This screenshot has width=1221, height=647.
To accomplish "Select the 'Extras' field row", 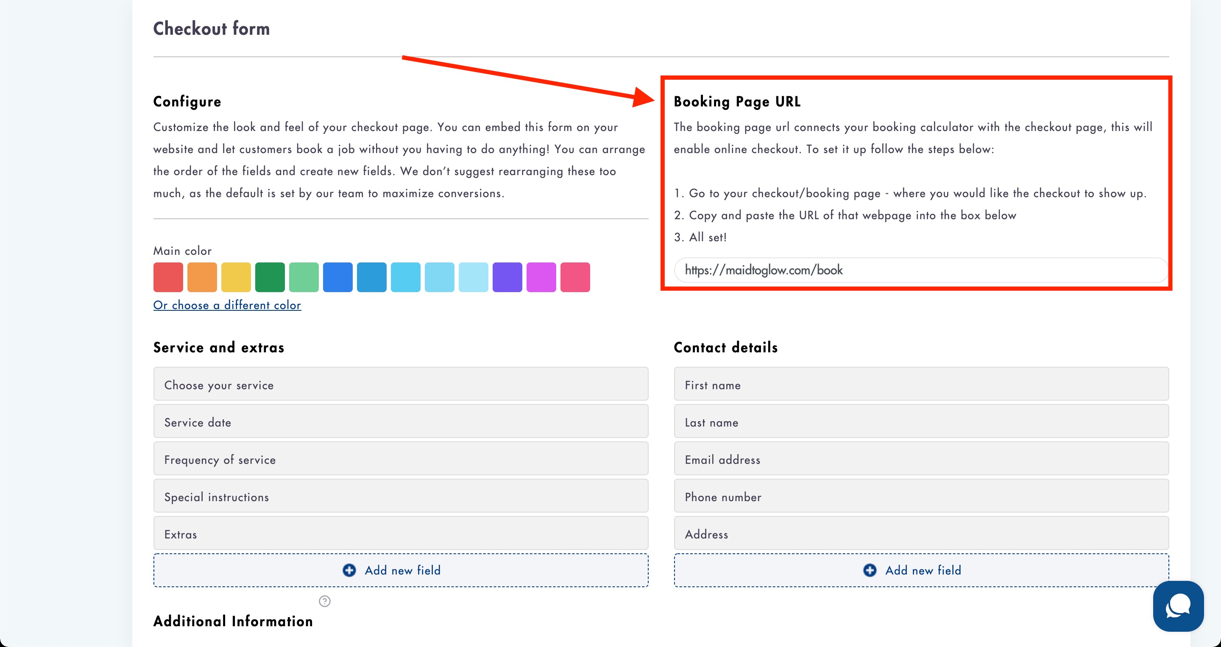I will (x=401, y=534).
